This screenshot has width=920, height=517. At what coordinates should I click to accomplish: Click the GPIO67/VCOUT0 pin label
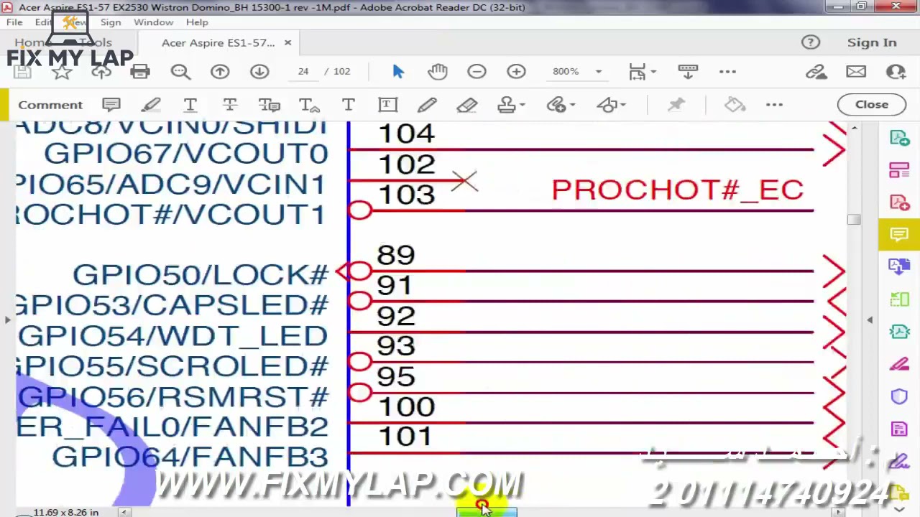pyautogui.click(x=185, y=154)
